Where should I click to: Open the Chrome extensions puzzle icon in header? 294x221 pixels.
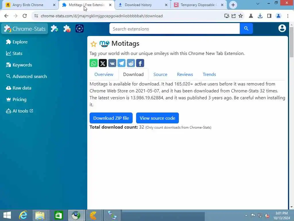tap(54, 28)
